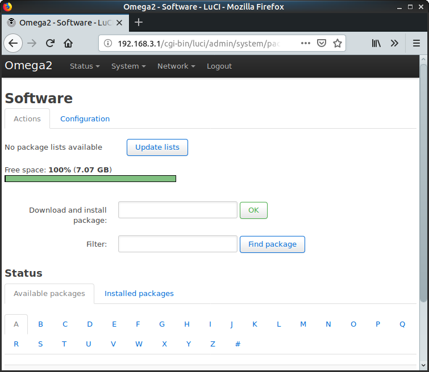The image size is (429, 372).
Task: Show packages starting with M
Action: [x=303, y=324]
